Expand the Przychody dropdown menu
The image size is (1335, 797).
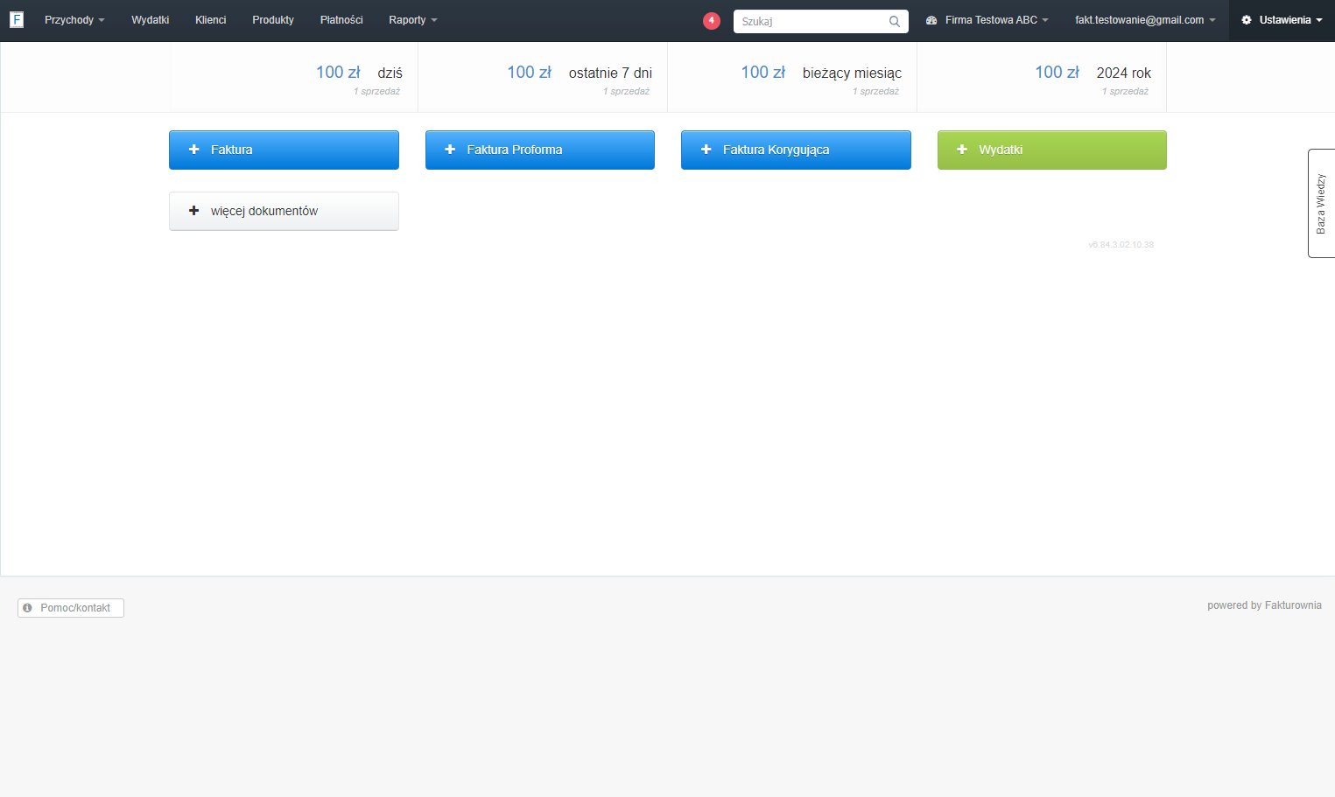coord(74,20)
